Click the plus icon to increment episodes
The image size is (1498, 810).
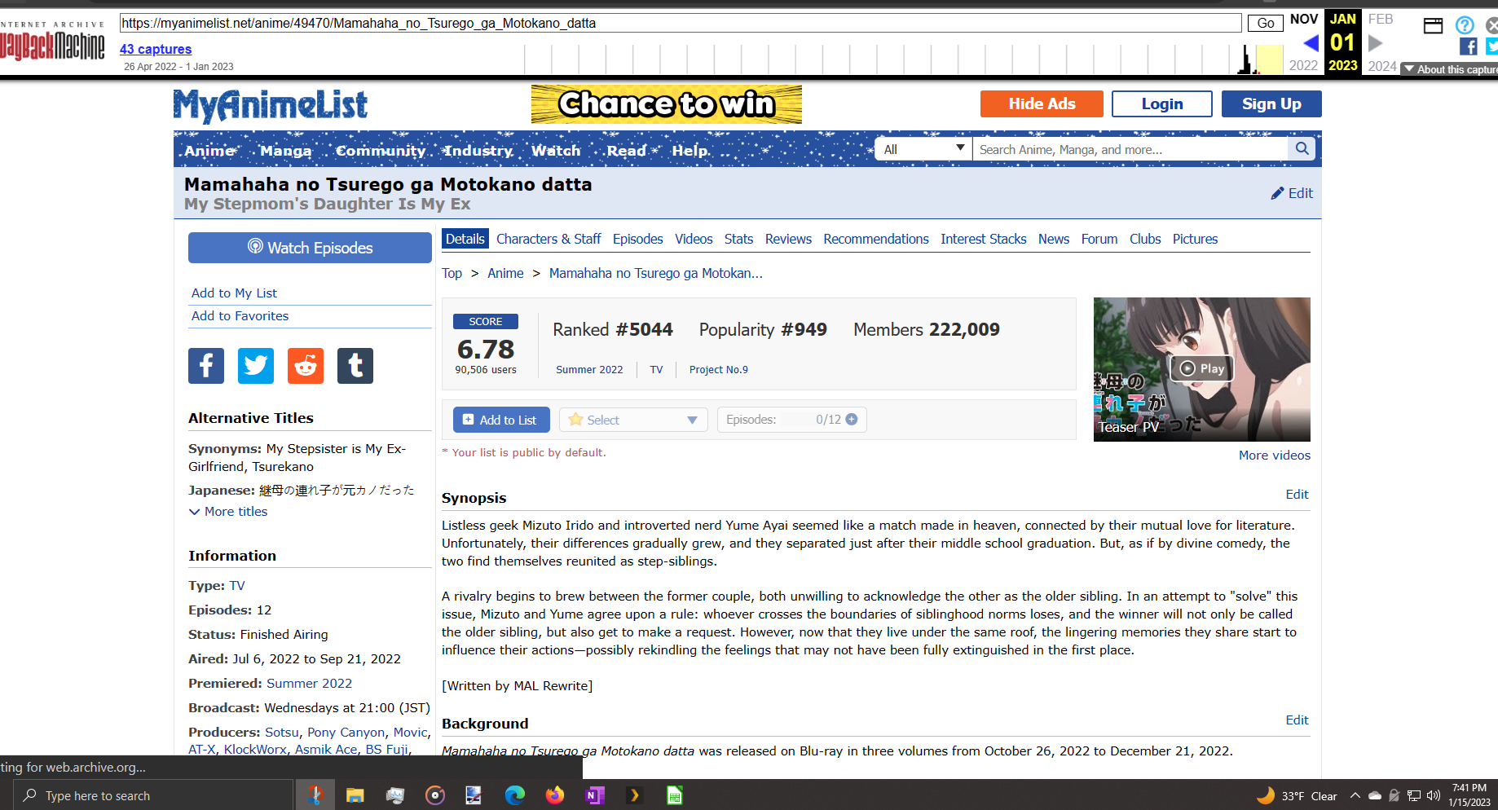(852, 420)
